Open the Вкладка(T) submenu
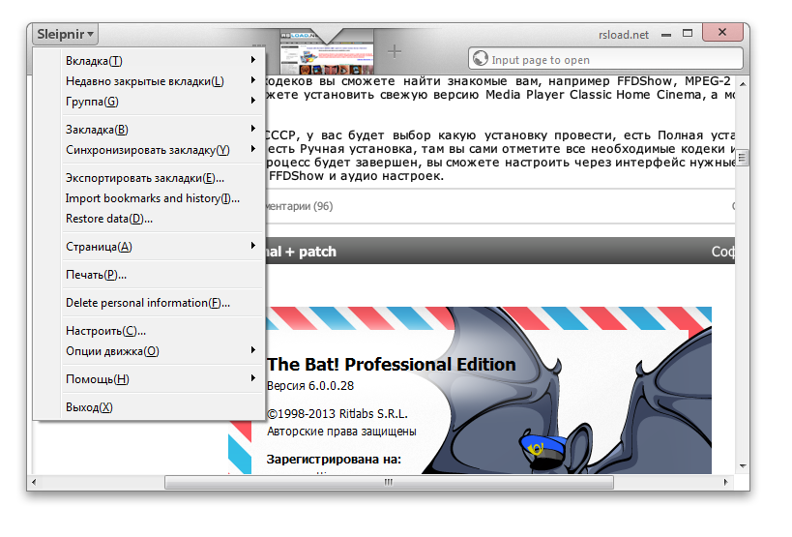The image size is (792, 537). click(x=150, y=61)
